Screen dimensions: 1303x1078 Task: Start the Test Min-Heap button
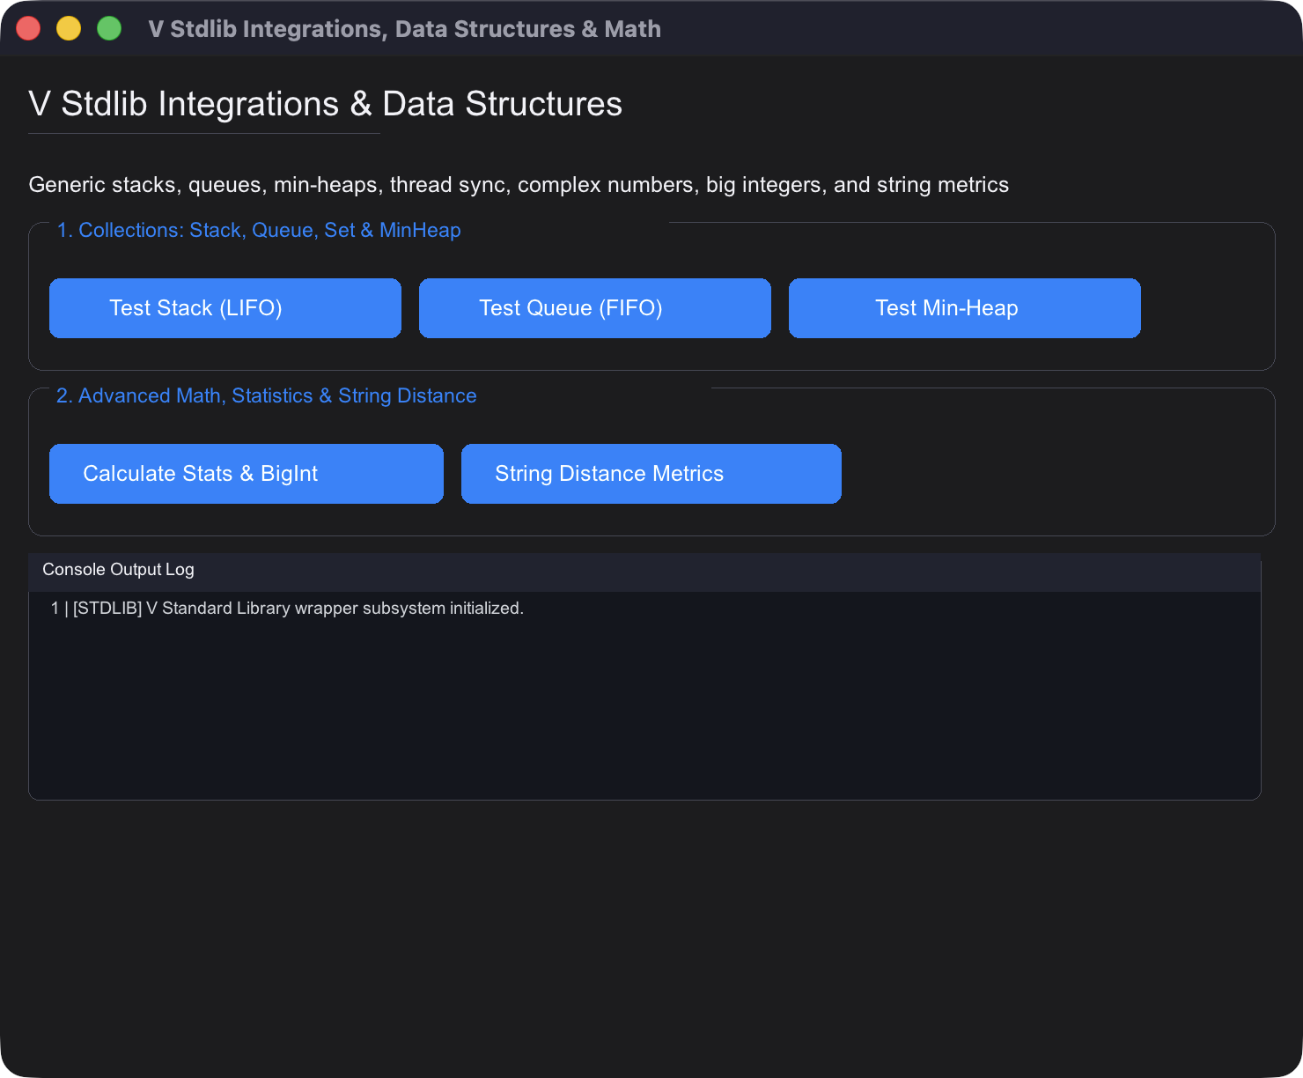(x=965, y=308)
